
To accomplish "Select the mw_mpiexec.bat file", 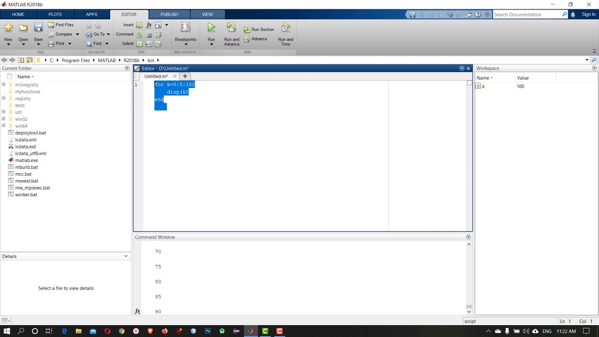I will tap(32, 188).
